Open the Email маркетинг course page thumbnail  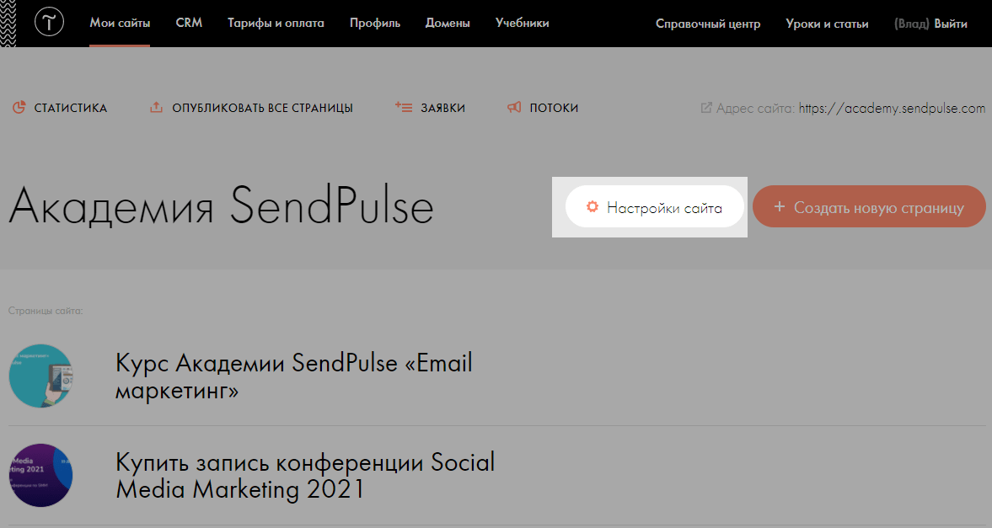[x=40, y=376]
